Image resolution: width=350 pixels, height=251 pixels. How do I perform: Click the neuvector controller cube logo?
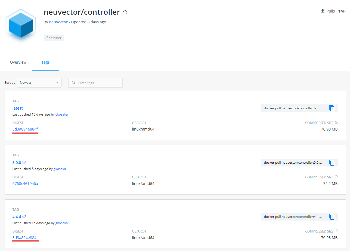[21, 26]
